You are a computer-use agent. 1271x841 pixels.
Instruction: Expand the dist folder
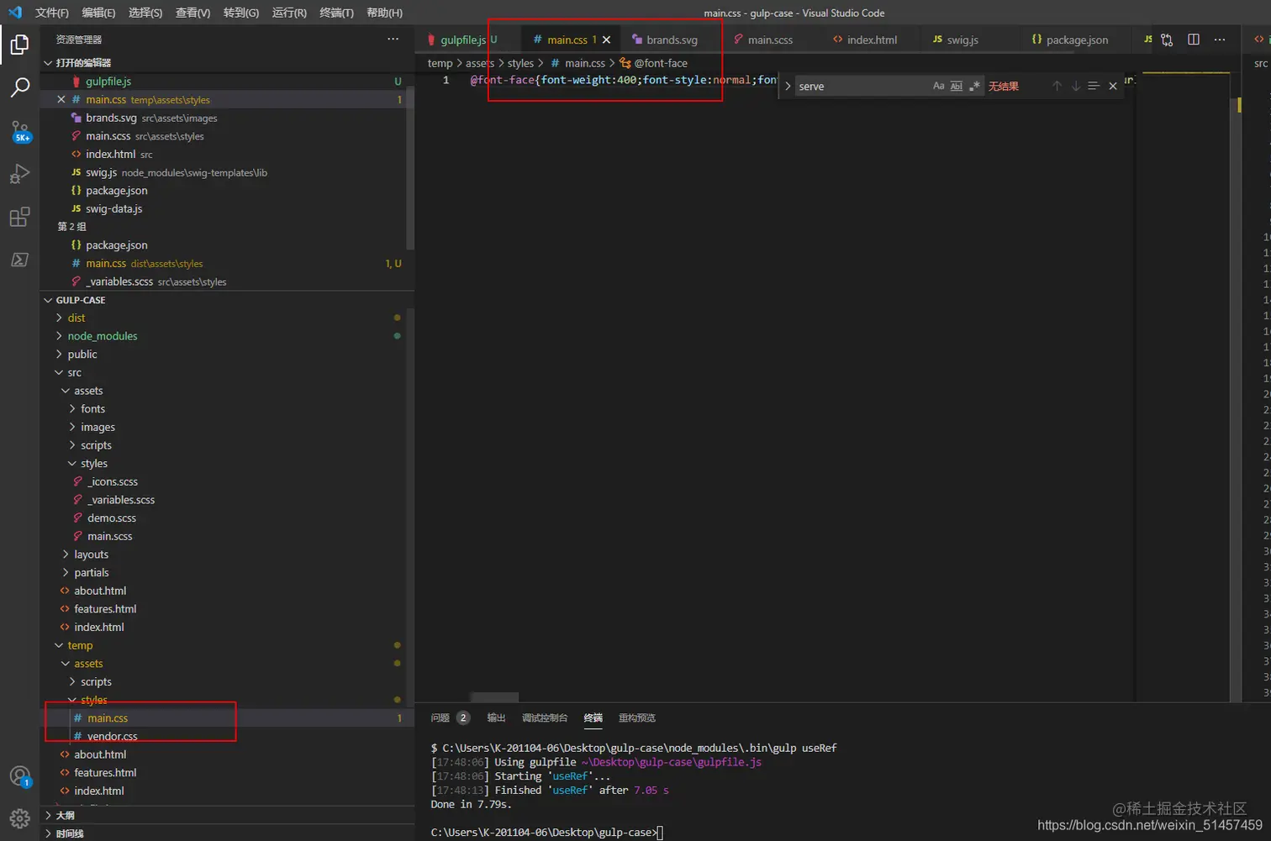click(76, 318)
